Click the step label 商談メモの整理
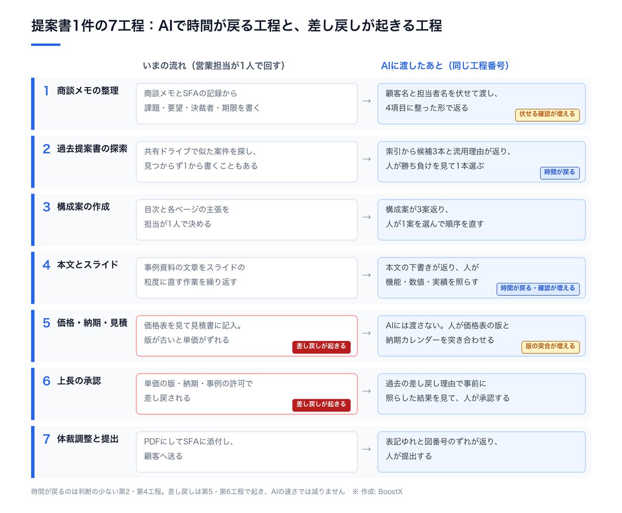This screenshot has height=513, width=622. pos(88,91)
